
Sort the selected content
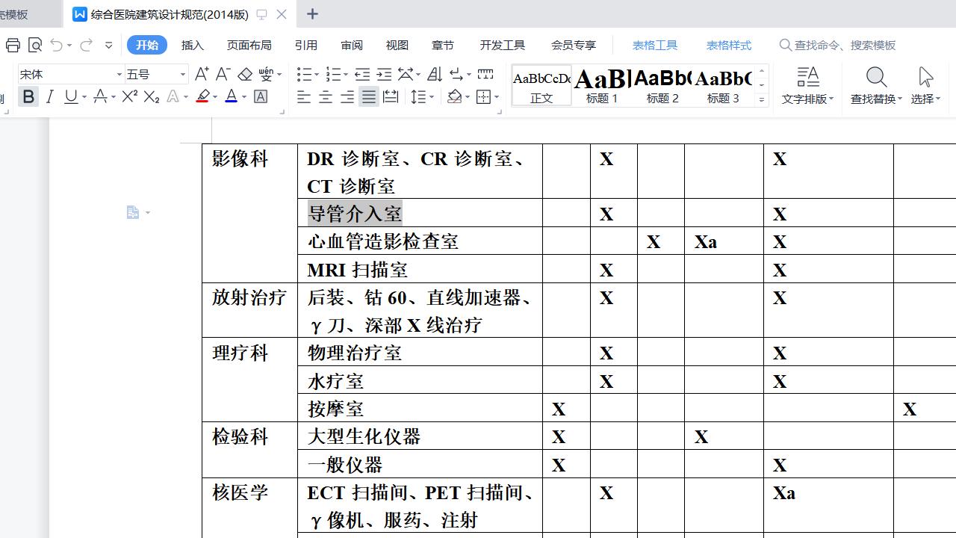[x=435, y=74]
